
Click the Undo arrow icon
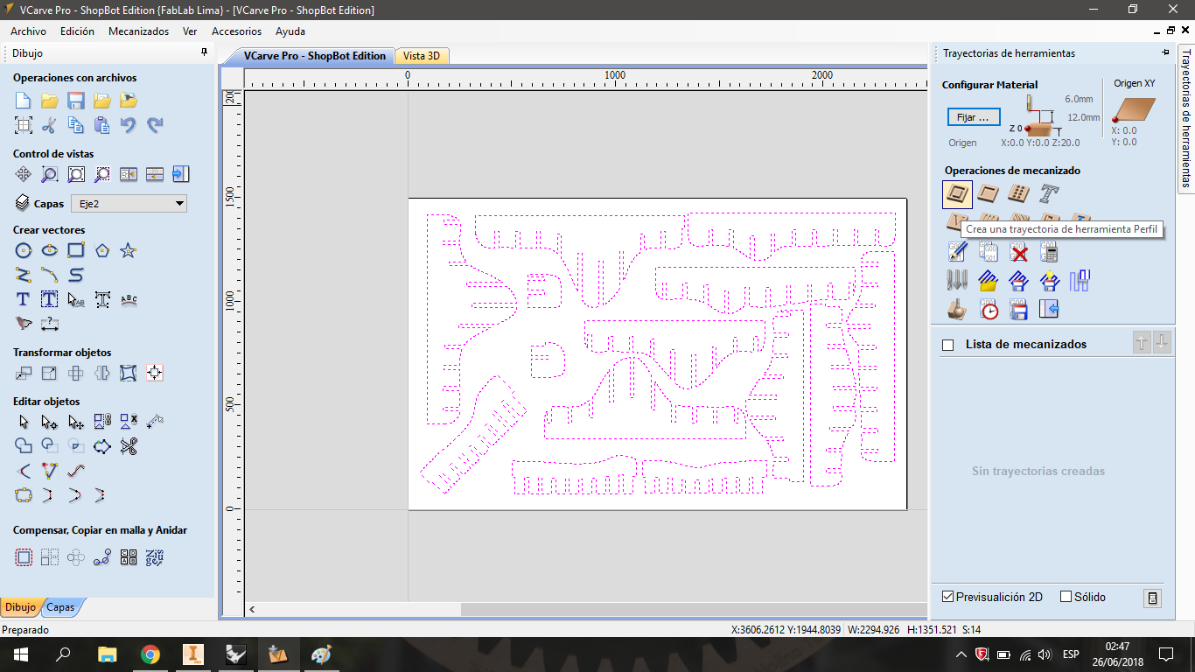tap(129, 125)
